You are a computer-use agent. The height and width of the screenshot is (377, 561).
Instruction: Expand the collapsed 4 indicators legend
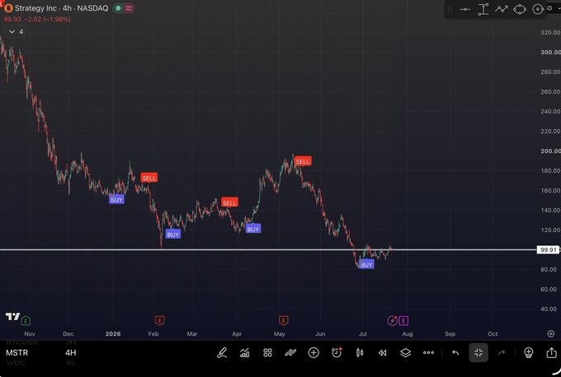(x=16, y=32)
